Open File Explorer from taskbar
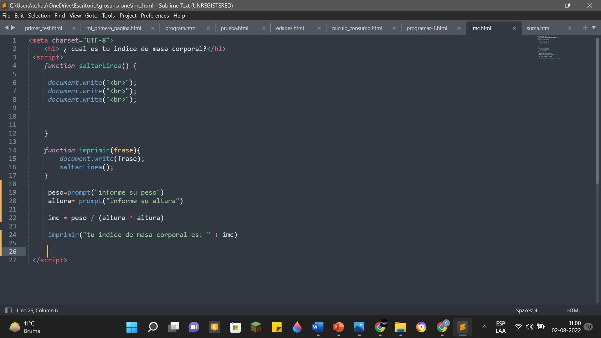This screenshot has height=338, width=601. 400,327
